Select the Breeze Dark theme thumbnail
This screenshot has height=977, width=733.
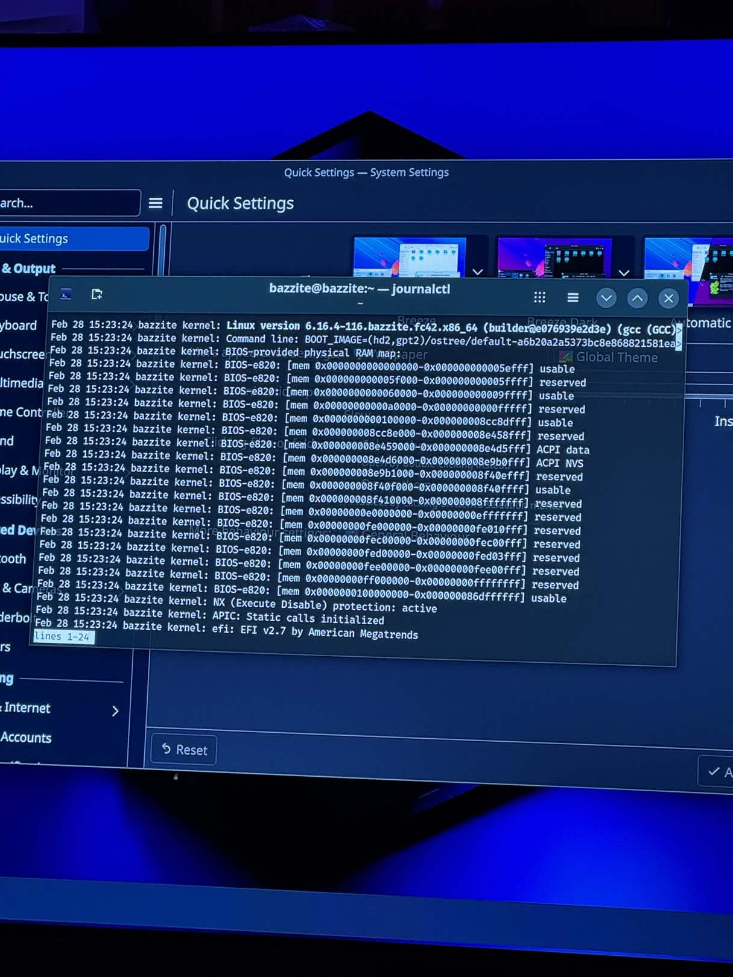click(554, 258)
